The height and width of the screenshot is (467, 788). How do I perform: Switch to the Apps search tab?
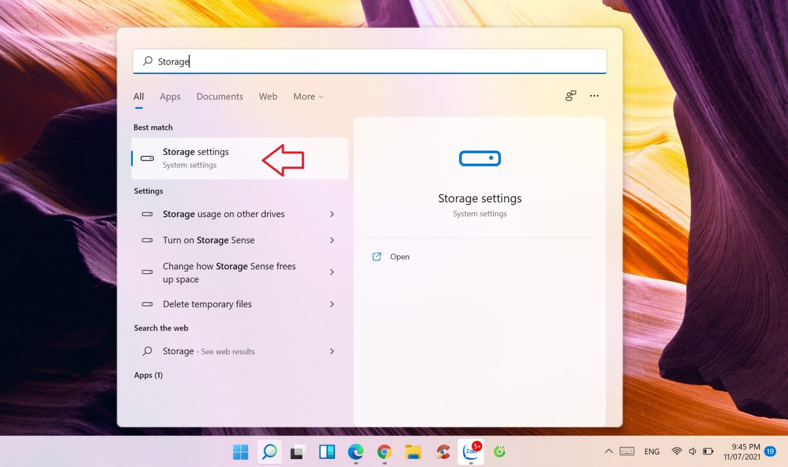[x=170, y=96]
